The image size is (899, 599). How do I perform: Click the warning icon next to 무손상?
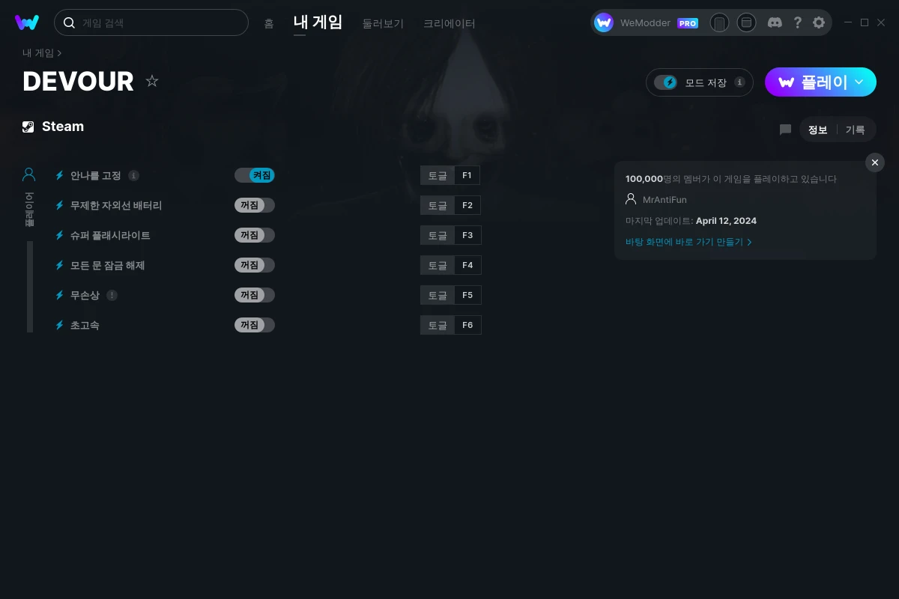(112, 295)
